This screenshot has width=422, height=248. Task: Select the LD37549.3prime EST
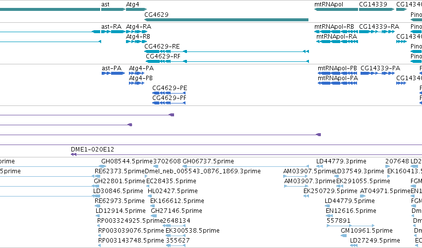359,171
